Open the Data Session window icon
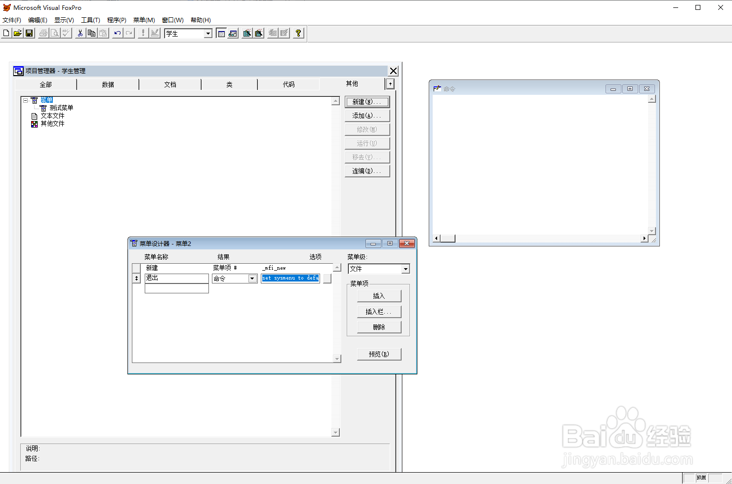732x484 pixels. coord(233,33)
